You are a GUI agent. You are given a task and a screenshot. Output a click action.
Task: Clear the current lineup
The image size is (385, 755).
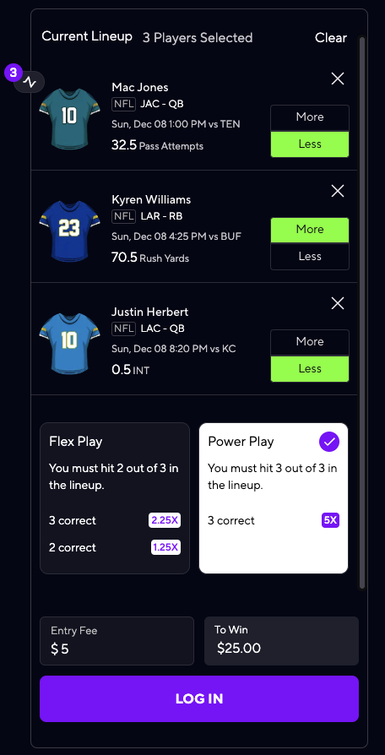click(x=331, y=37)
